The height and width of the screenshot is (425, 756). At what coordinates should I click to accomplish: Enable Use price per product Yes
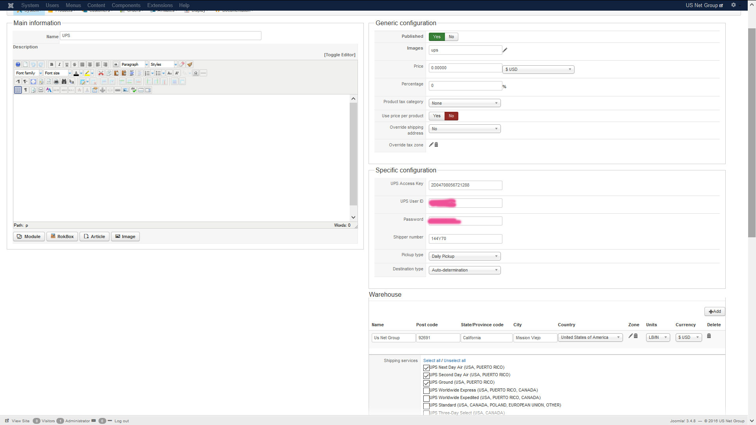[x=437, y=116]
